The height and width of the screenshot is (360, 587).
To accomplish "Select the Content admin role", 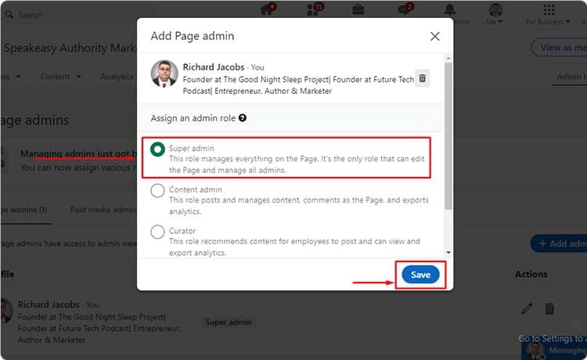I will tap(157, 190).
